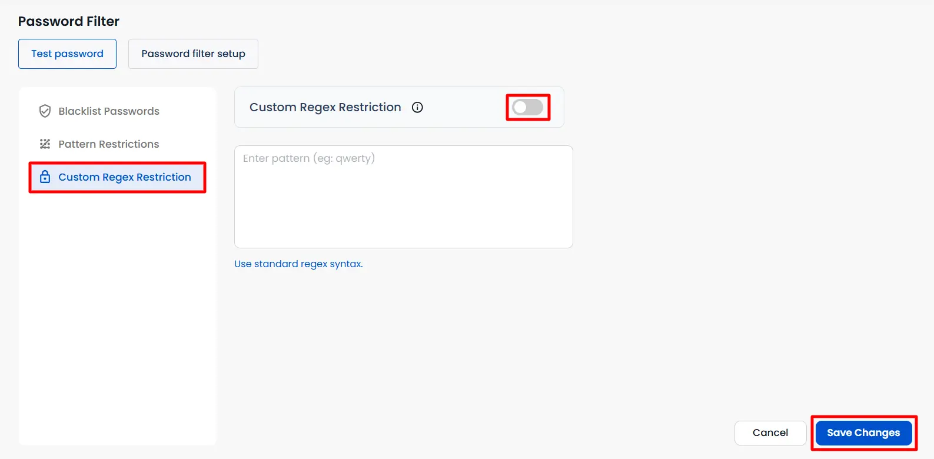Select Blacklist Passwords in the sidebar
934x459 pixels.
click(117, 111)
